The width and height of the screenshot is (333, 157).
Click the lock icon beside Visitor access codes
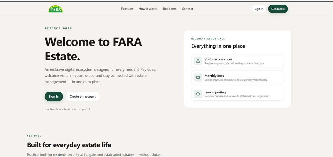click(x=198, y=61)
